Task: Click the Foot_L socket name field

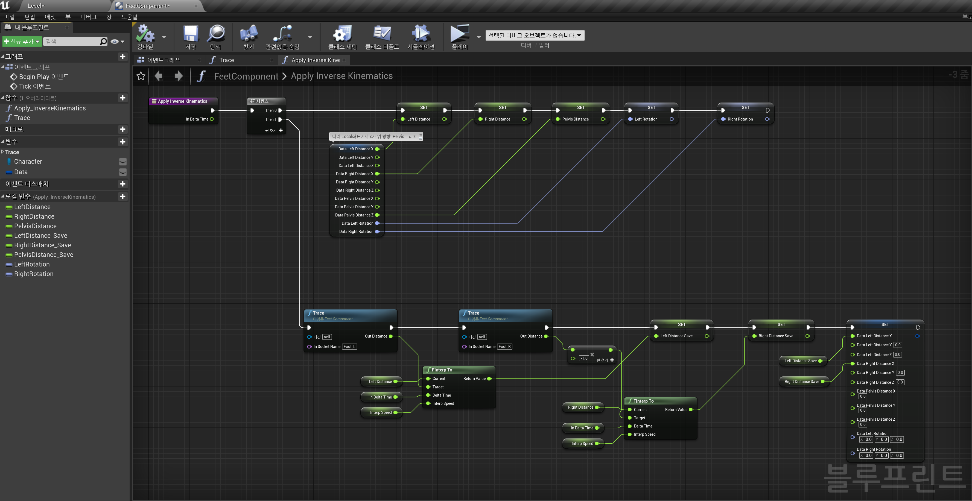Action: [x=349, y=347]
